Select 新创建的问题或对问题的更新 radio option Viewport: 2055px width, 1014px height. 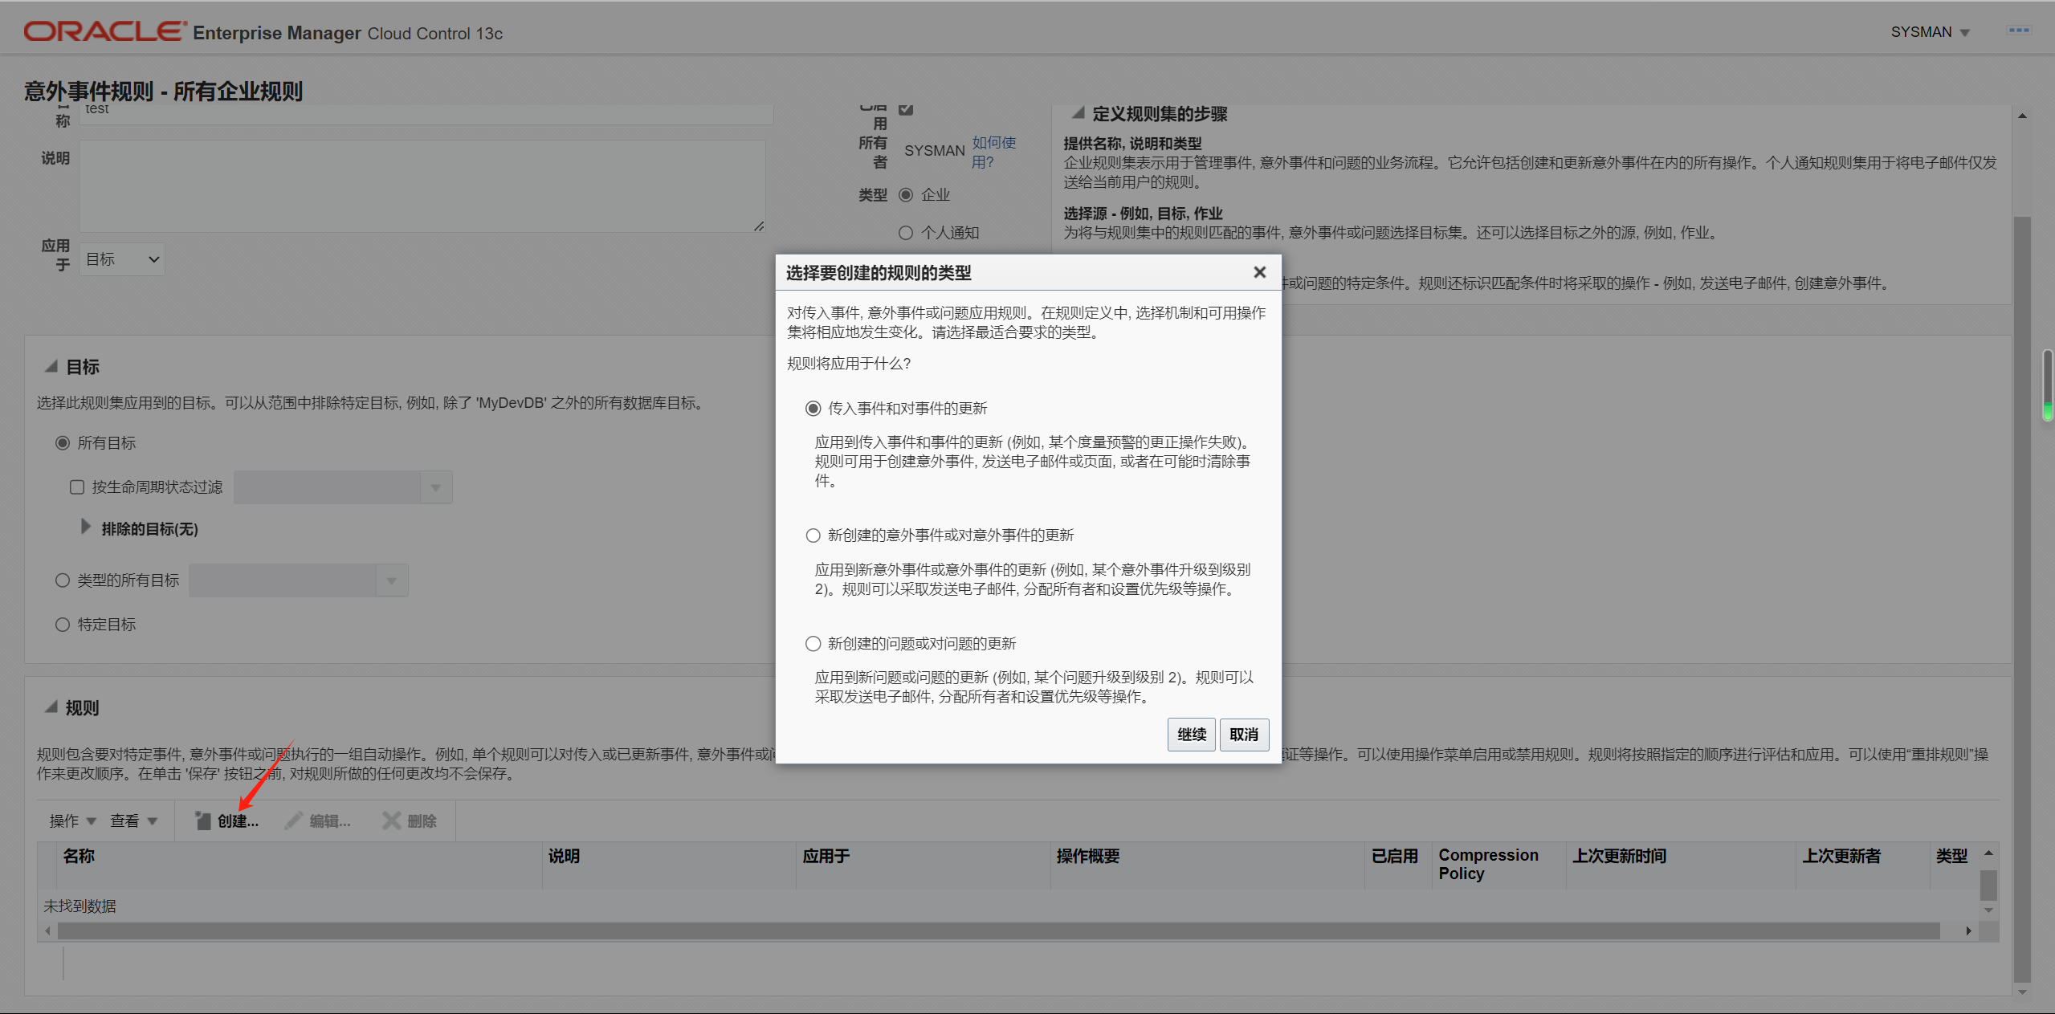813,644
